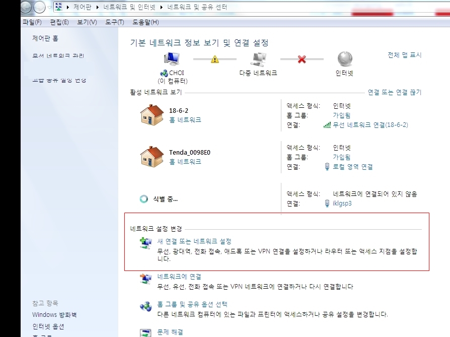Click the yellow warning icon in the network map

point(215,59)
